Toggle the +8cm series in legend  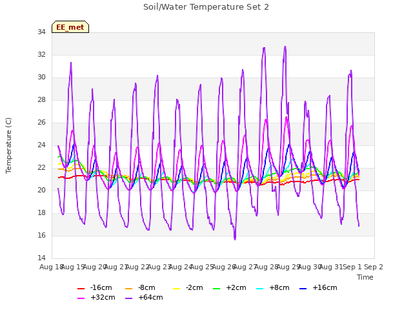coord(272,287)
